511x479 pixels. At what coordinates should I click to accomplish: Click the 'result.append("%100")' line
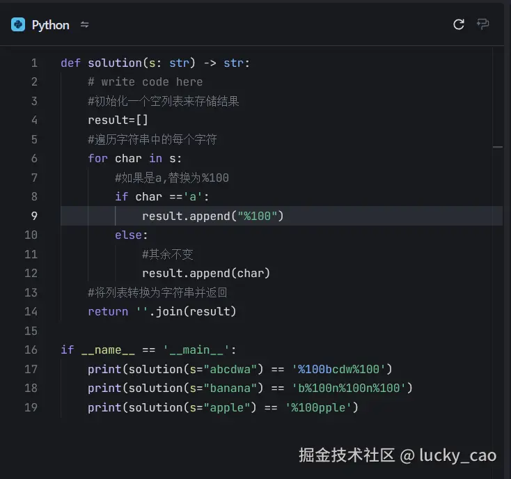(213, 216)
